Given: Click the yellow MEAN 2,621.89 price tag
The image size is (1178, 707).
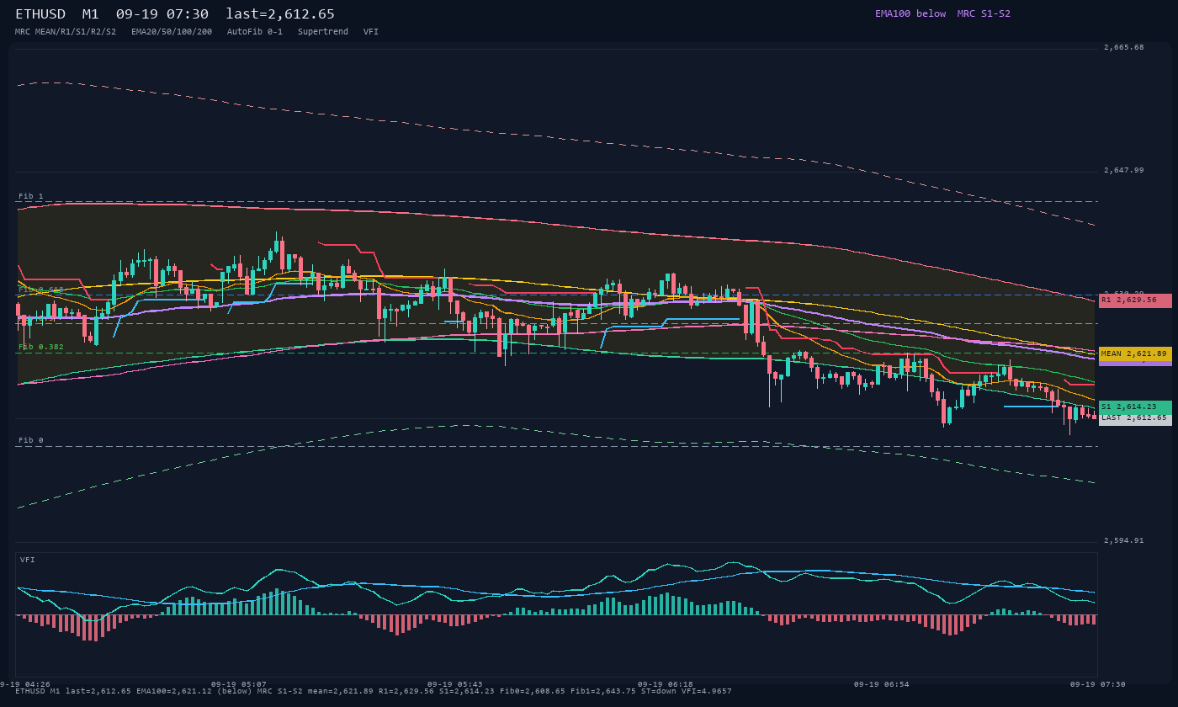Looking at the screenshot, I should pyautogui.click(x=1135, y=354).
